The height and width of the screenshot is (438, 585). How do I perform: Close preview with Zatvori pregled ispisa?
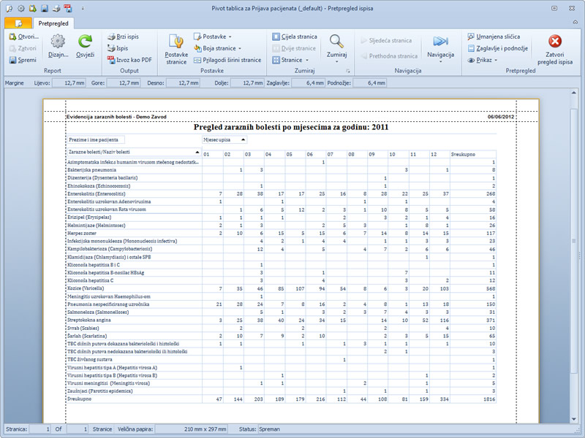(x=555, y=50)
